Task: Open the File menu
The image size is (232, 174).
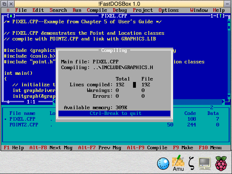Action: 21,10
